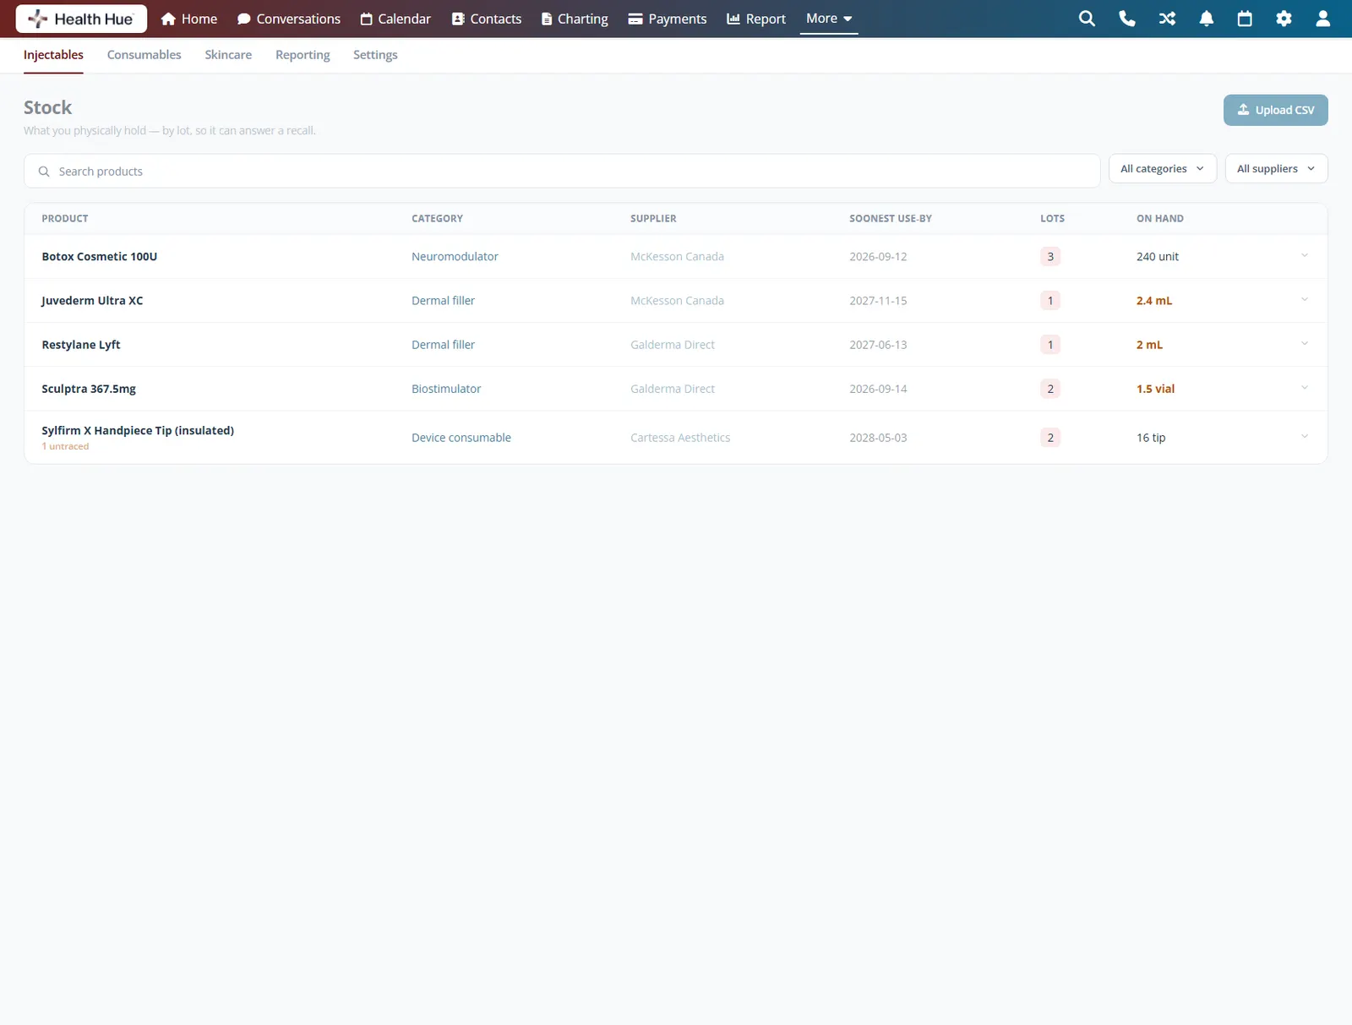Click the 1.5 vial on-hand value
Screen dimensions: 1352x1025
click(1155, 389)
